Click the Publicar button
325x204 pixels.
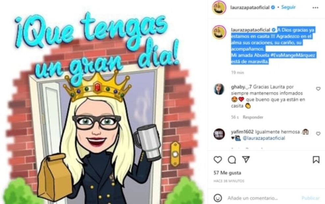point(311,198)
